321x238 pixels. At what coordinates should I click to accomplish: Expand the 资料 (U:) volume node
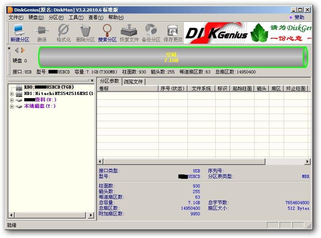[12, 100]
